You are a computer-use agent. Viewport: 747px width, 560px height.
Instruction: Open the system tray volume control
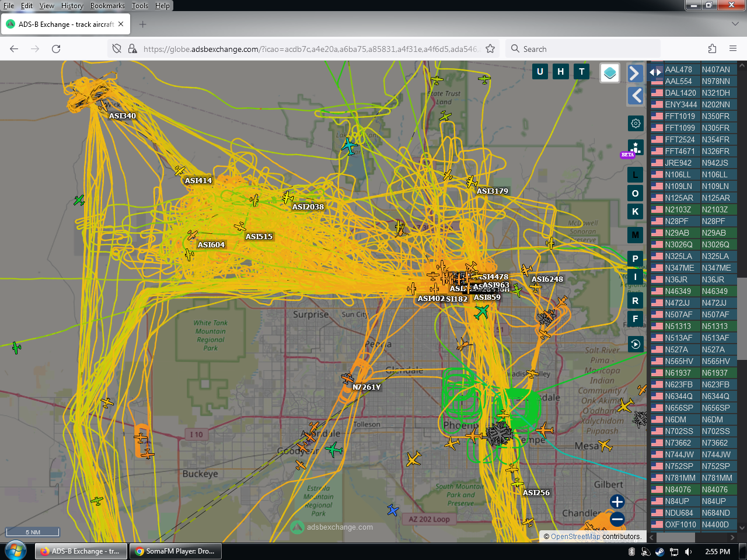(x=688, y=551)
